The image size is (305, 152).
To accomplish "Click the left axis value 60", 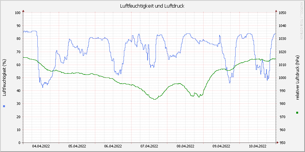I will [18, 65].
